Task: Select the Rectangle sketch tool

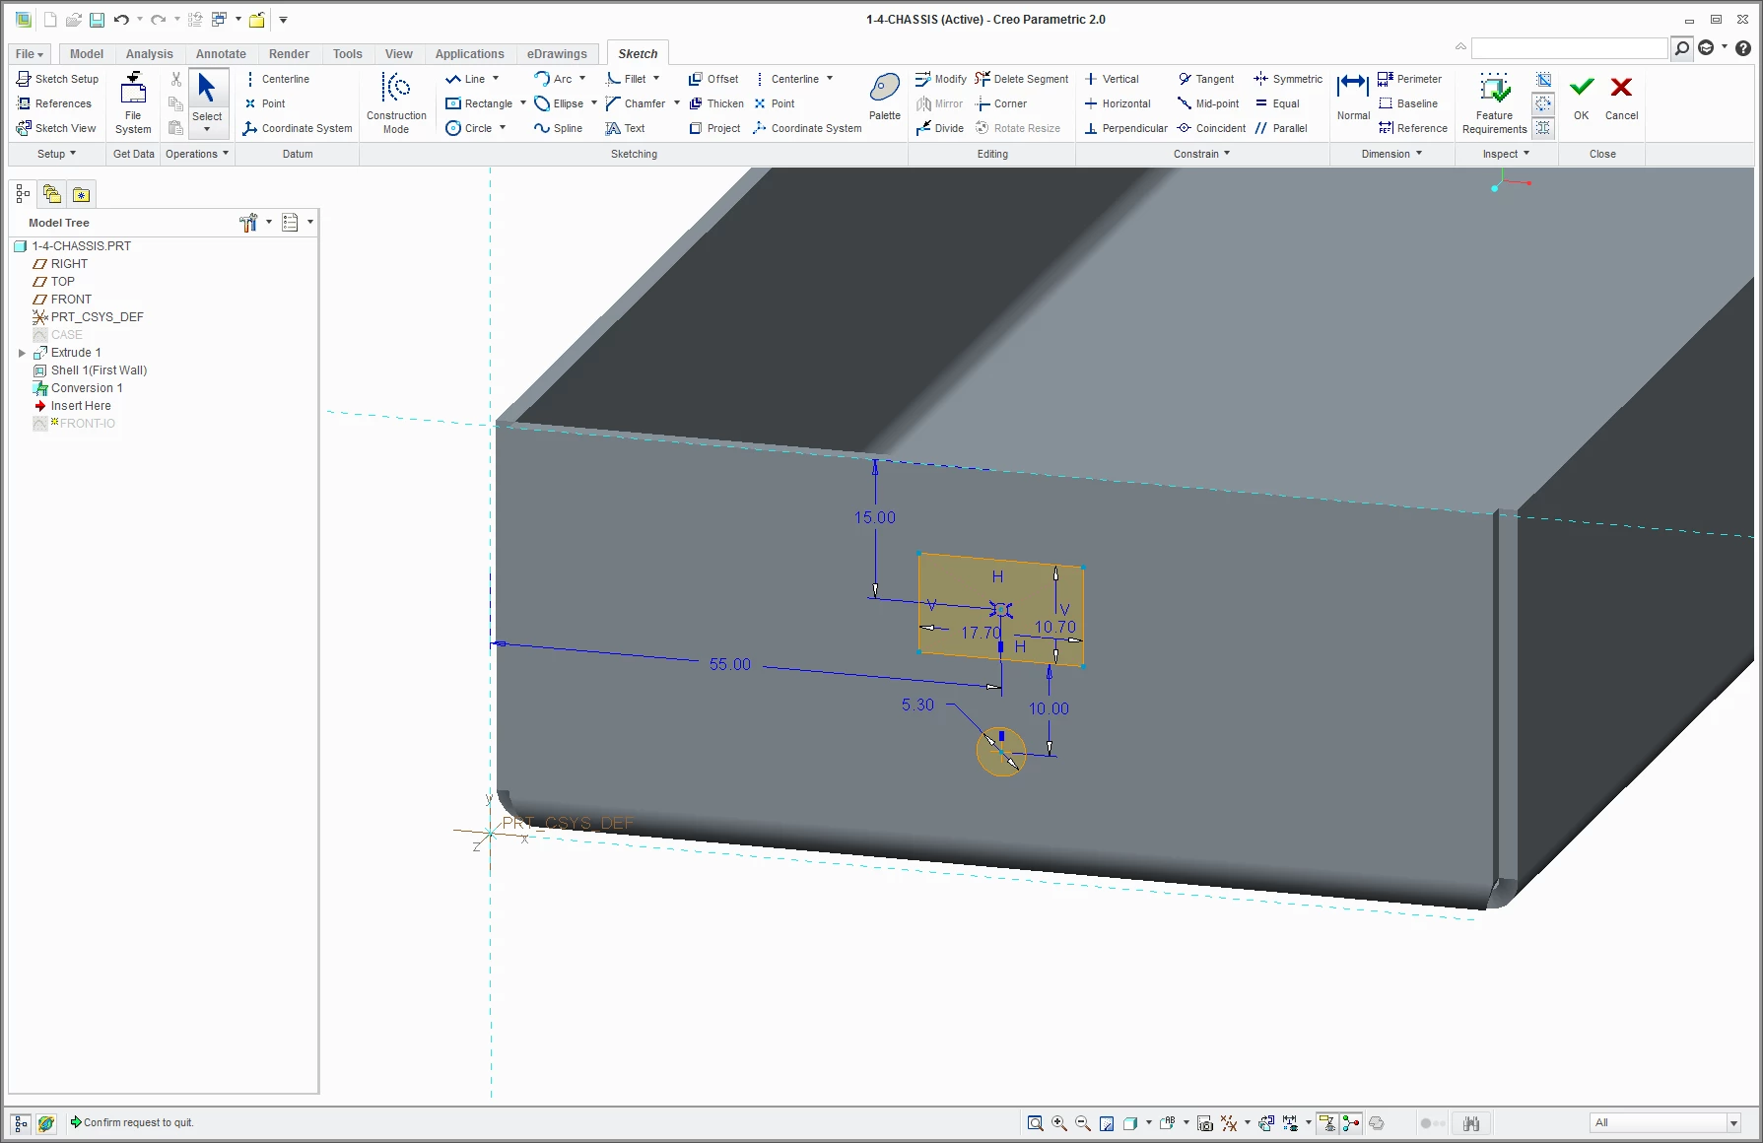Action: (x=479, y=103)
